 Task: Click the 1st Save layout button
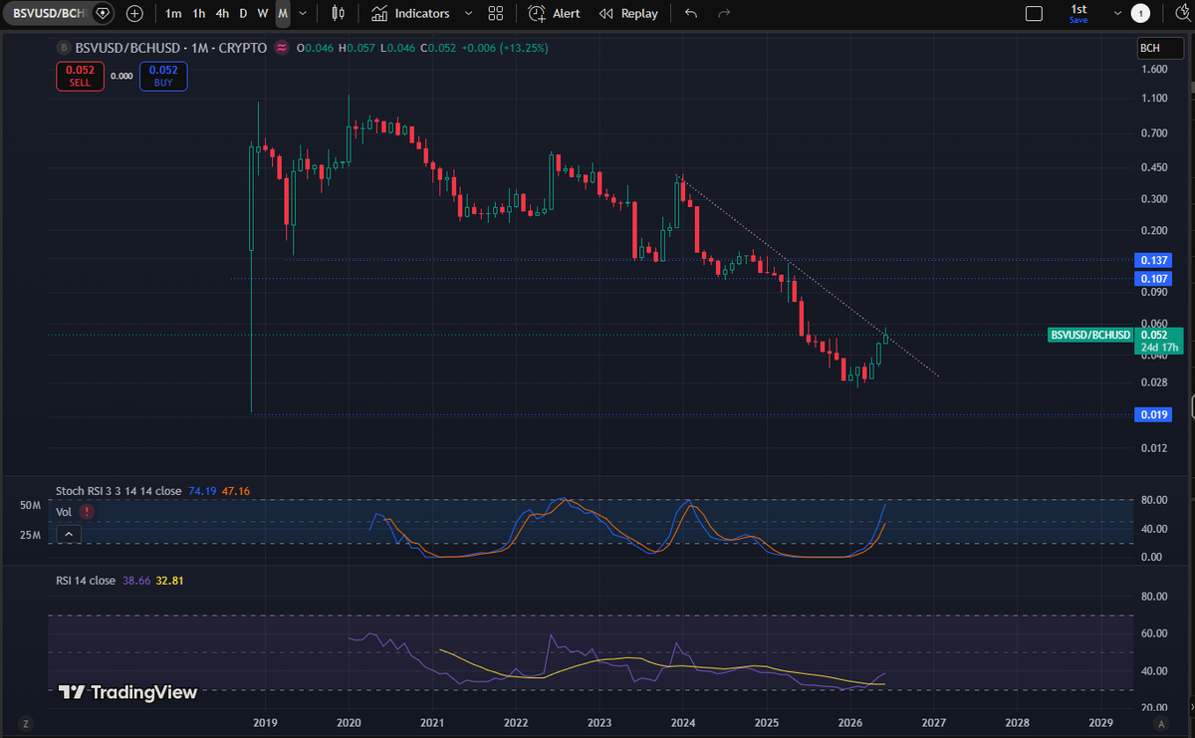[x=1078, y=14]
